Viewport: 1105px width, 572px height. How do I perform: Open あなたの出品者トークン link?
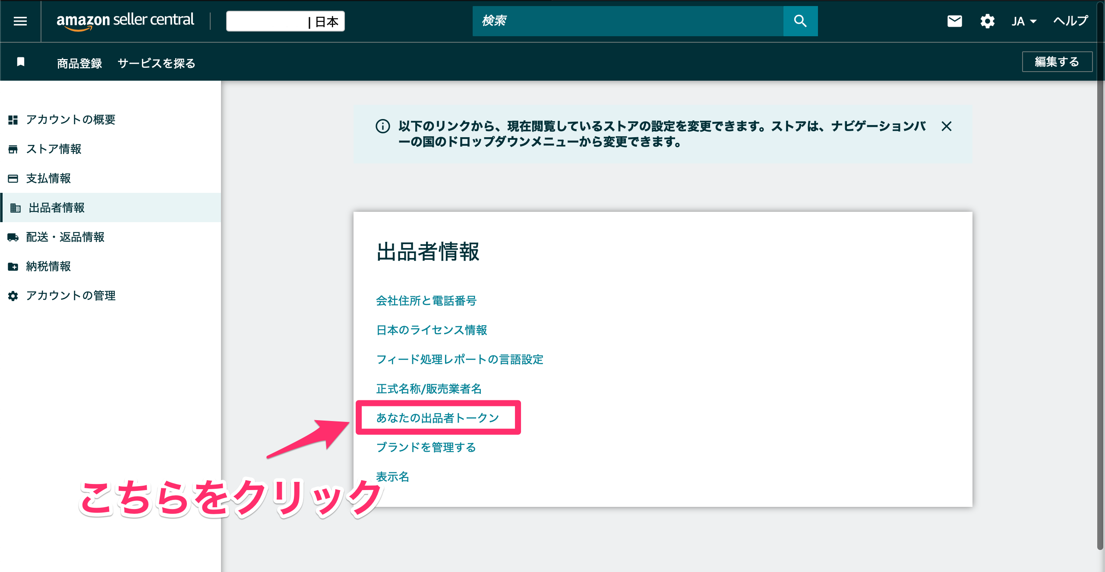tap(437, 417)
